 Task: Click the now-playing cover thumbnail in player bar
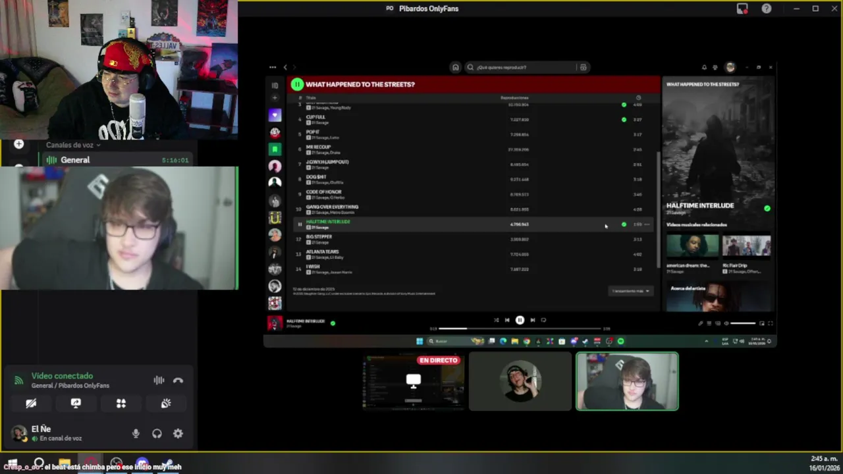pos(275,323)
